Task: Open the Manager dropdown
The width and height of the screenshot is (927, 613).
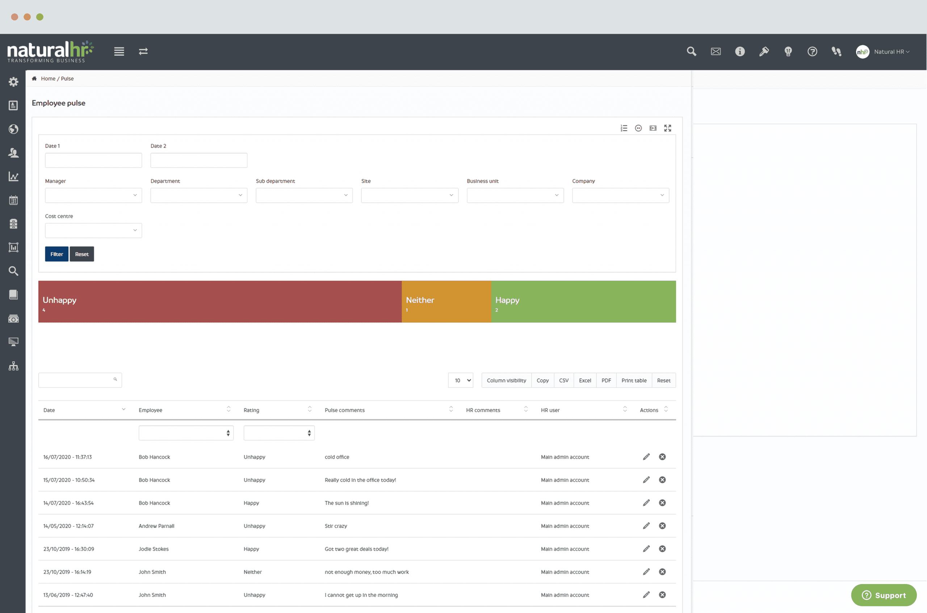Action: click(93, 195)
